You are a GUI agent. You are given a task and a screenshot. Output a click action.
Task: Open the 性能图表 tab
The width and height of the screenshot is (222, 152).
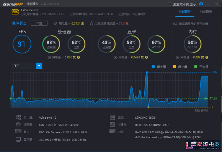click(206, 12)
